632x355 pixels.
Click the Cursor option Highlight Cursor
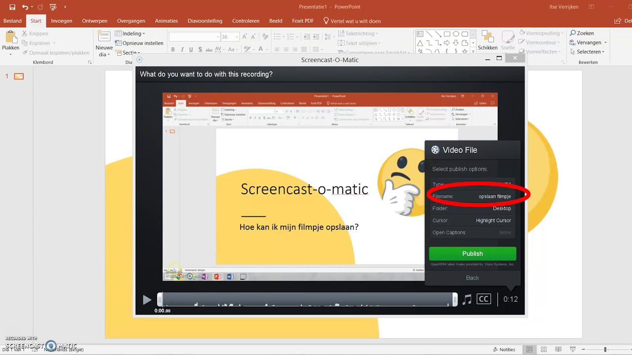pos(473,220)
